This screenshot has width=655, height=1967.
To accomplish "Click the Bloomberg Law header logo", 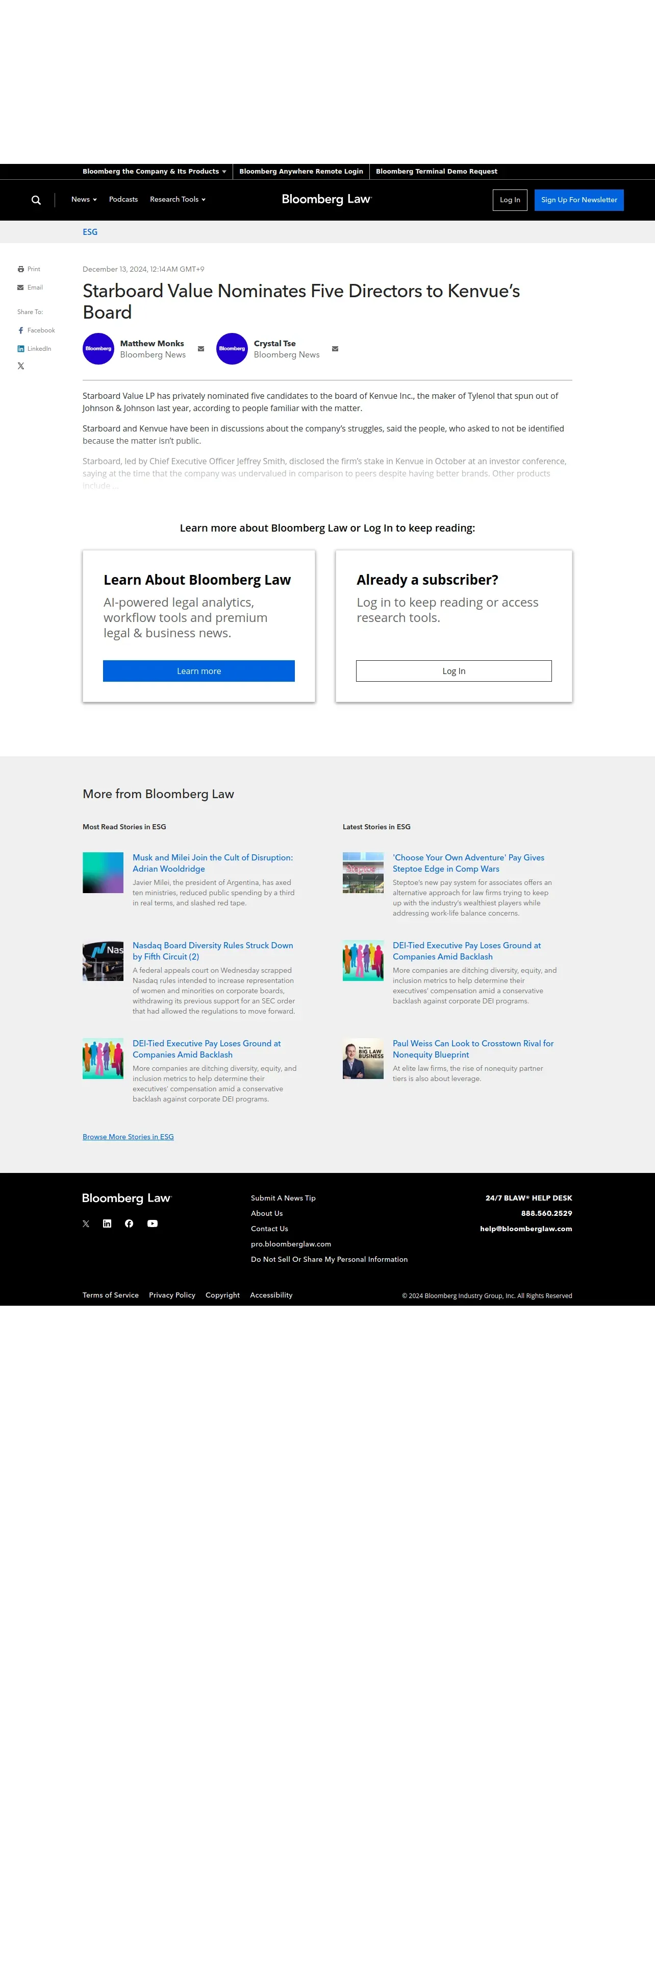I will (326, 199).
